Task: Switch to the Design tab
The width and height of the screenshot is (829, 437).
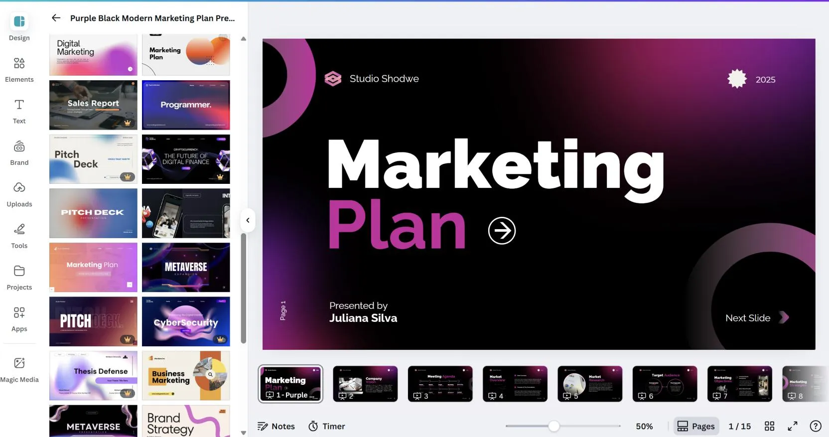Action: [19, 27]
